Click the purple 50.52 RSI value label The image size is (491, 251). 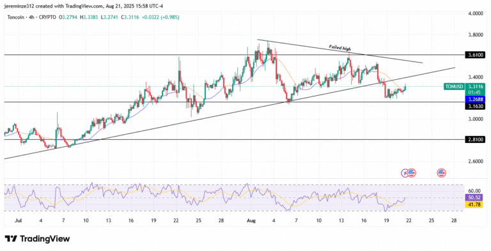coord(475,198)
